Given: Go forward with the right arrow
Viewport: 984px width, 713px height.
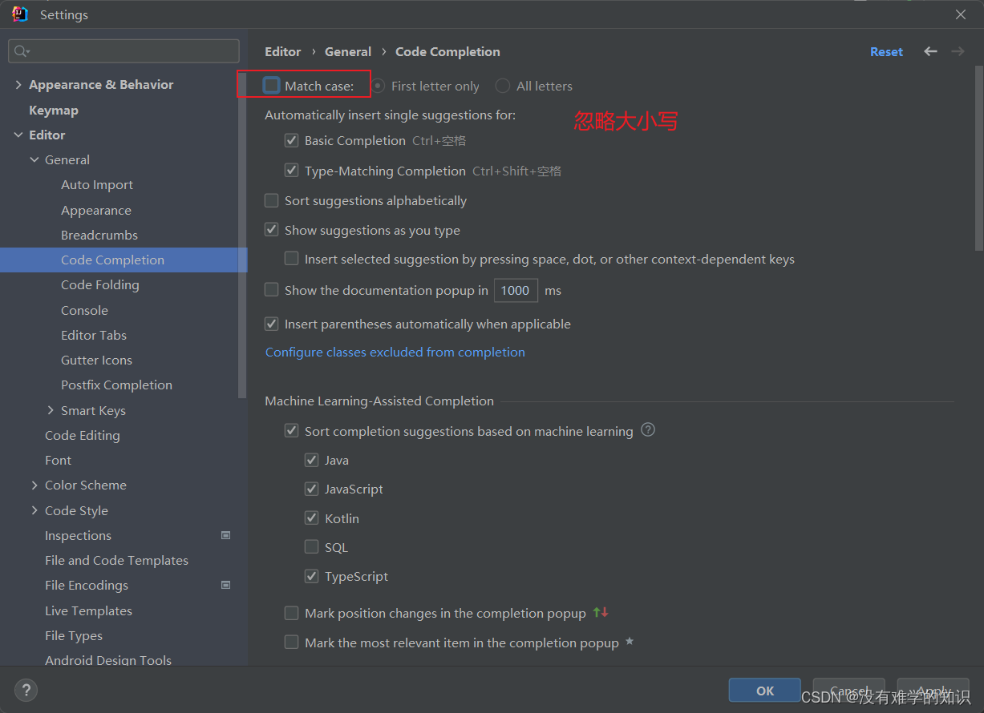Looking at the screenshot, I should (958, 51).
